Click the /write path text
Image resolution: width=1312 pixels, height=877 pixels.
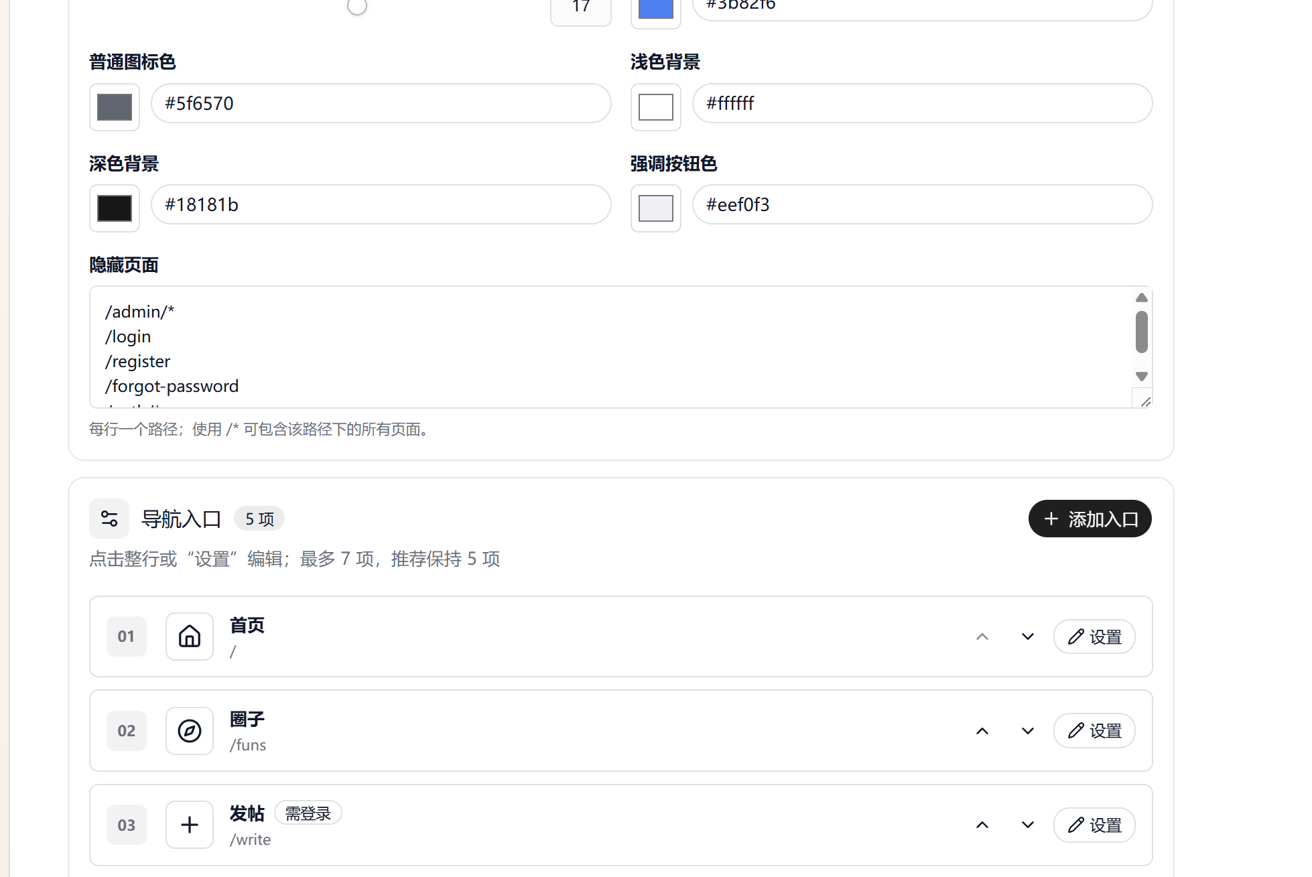click(x=251, y=839)
